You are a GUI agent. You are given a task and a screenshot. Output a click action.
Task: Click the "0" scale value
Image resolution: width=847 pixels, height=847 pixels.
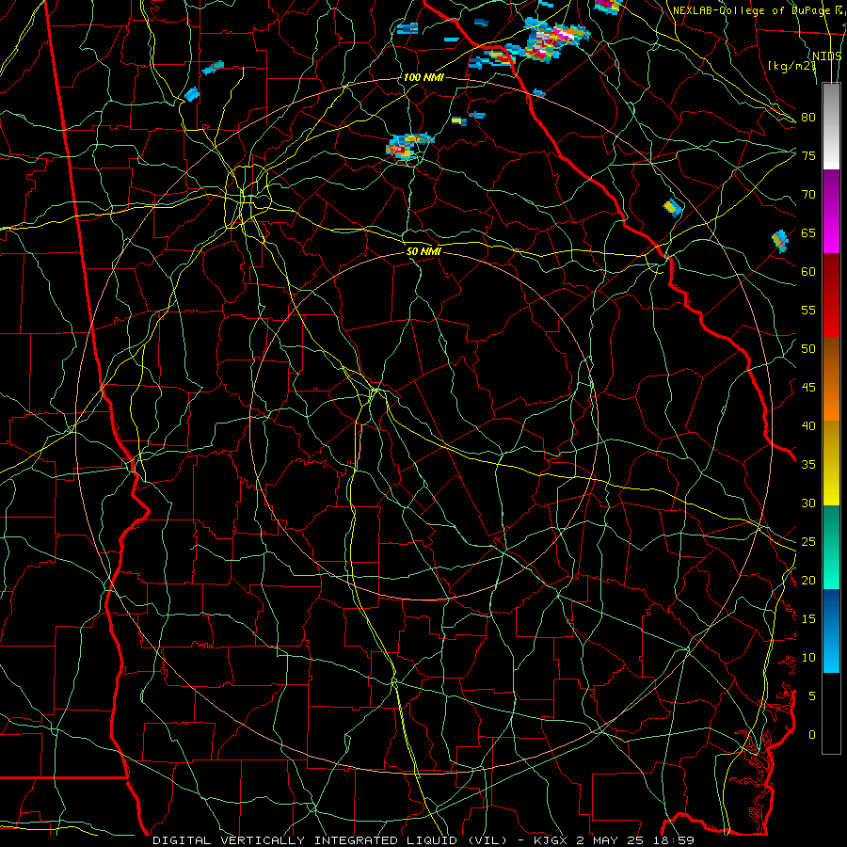812,735
